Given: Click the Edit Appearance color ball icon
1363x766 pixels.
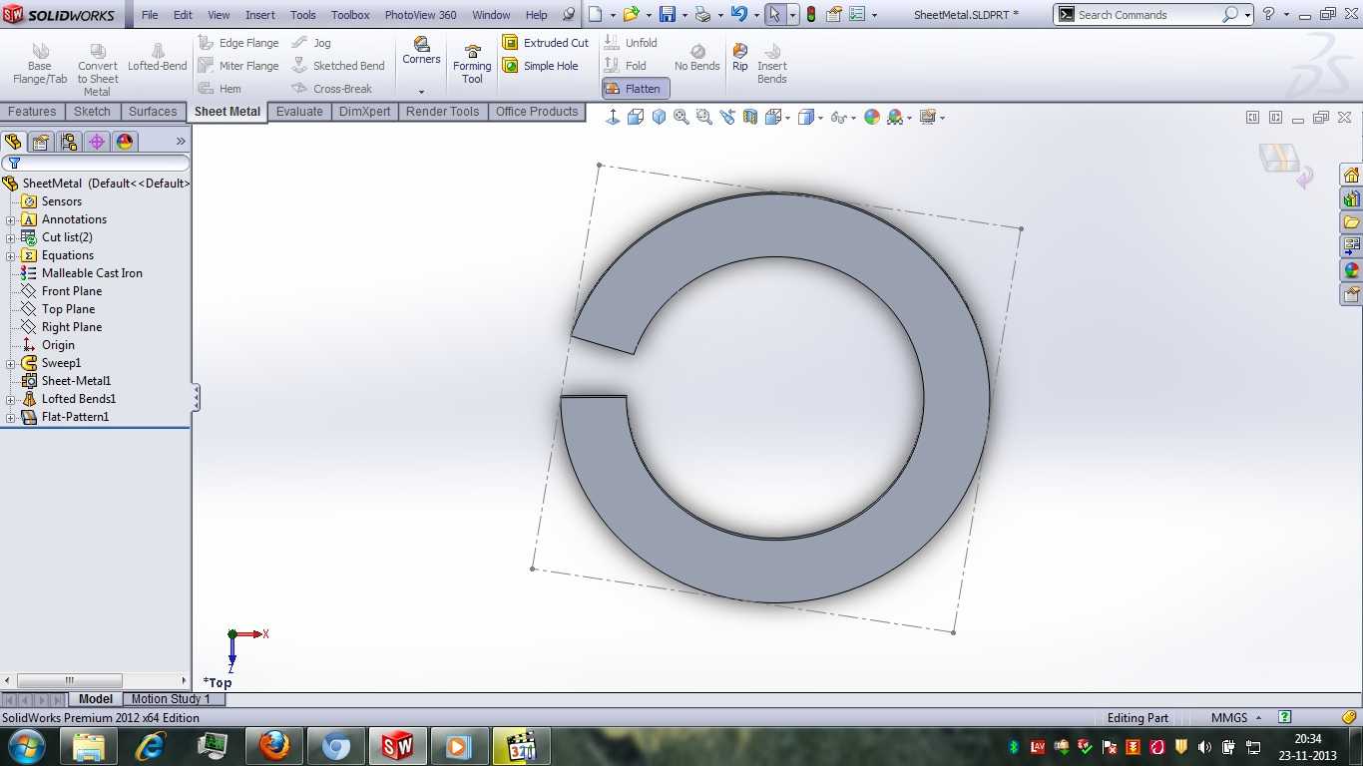Looking at the screenshot, I should pos(872,118).
